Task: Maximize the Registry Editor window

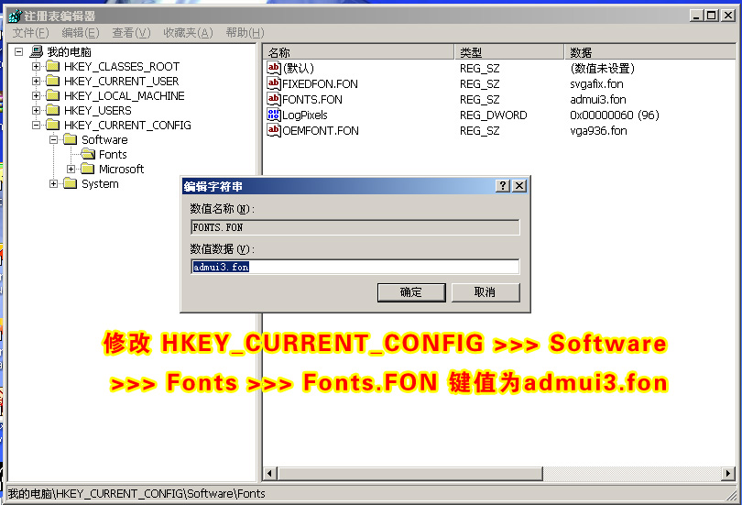Action: (x=712, y=16)
